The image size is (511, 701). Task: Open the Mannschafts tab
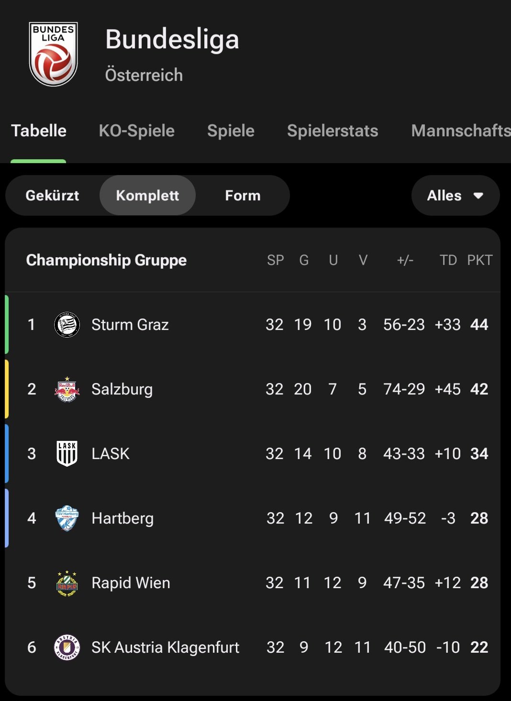tap(461, 131)
